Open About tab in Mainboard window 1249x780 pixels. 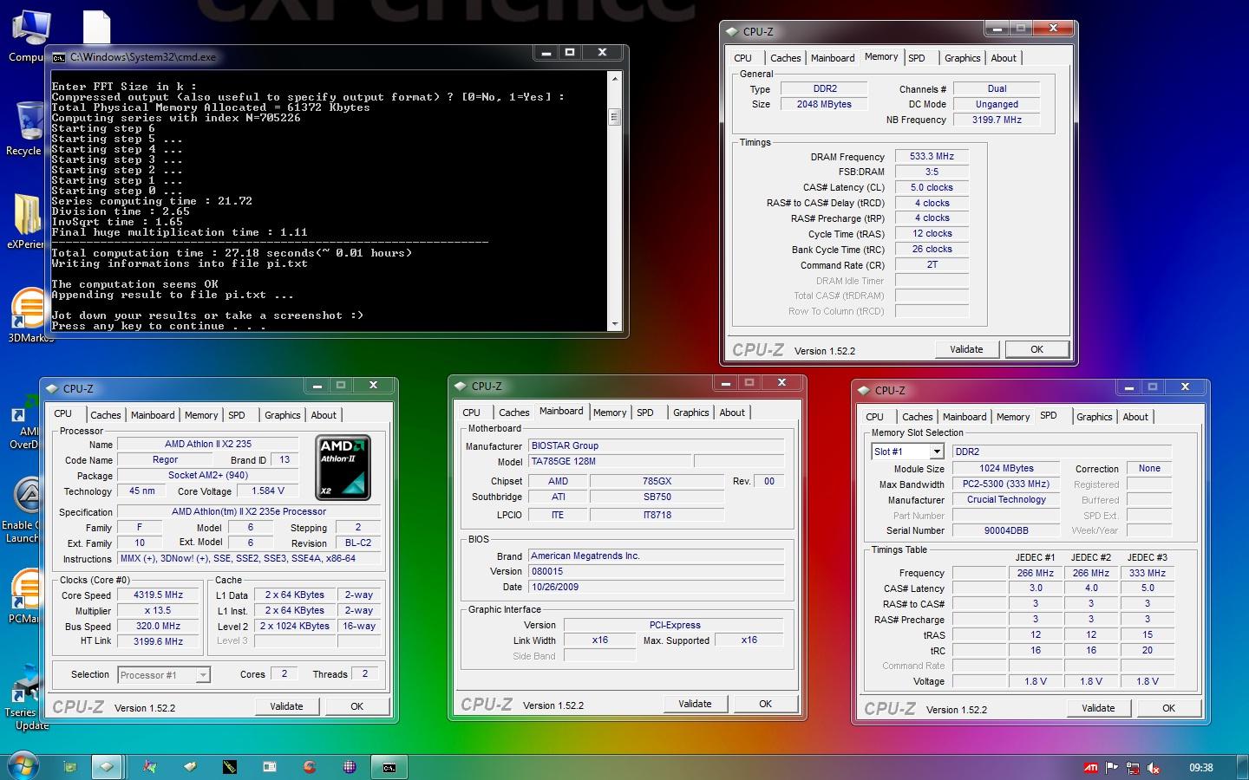click(732, 413)
